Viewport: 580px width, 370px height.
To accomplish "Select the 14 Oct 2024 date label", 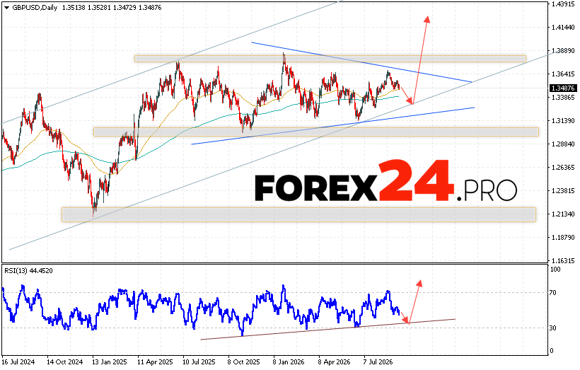I will (65, 362).
